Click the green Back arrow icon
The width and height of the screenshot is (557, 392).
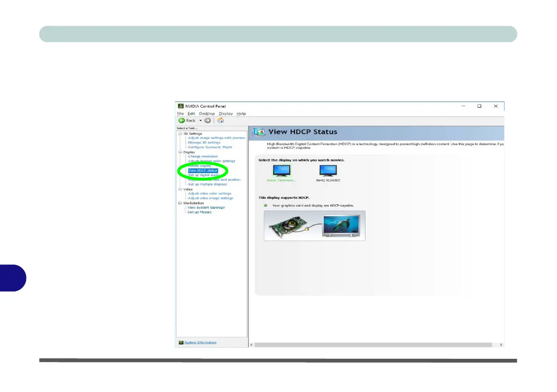(182, 120)
